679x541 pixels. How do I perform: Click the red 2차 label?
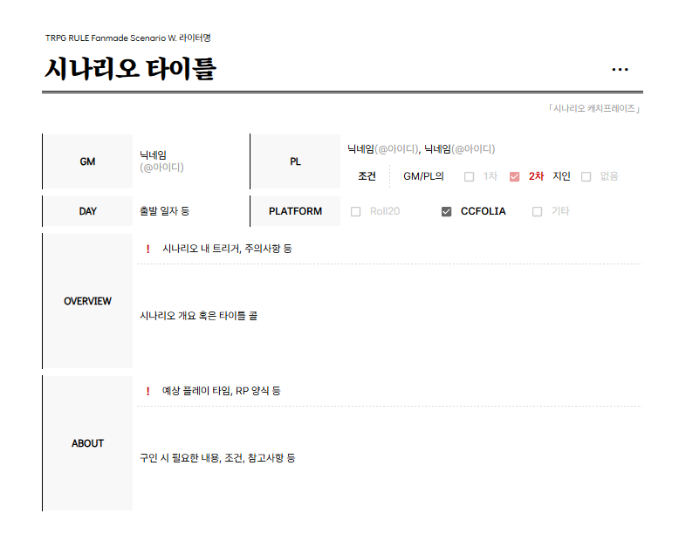[536, 176]
